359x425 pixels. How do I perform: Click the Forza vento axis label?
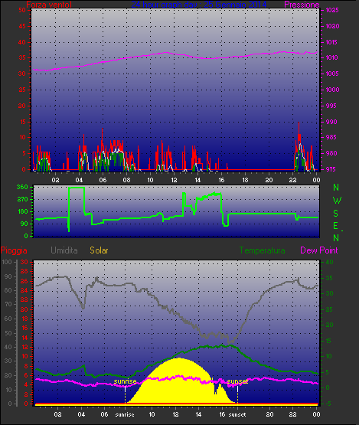click(49, 5)
